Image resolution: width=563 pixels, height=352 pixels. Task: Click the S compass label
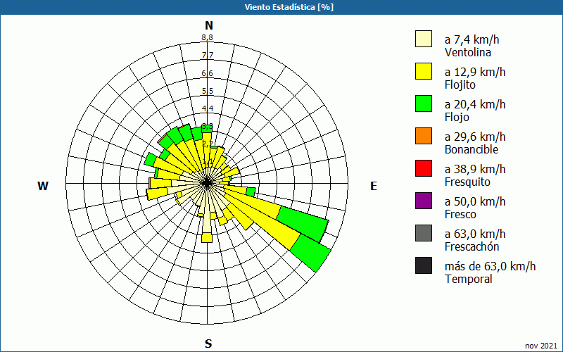[x=208, y=344]
